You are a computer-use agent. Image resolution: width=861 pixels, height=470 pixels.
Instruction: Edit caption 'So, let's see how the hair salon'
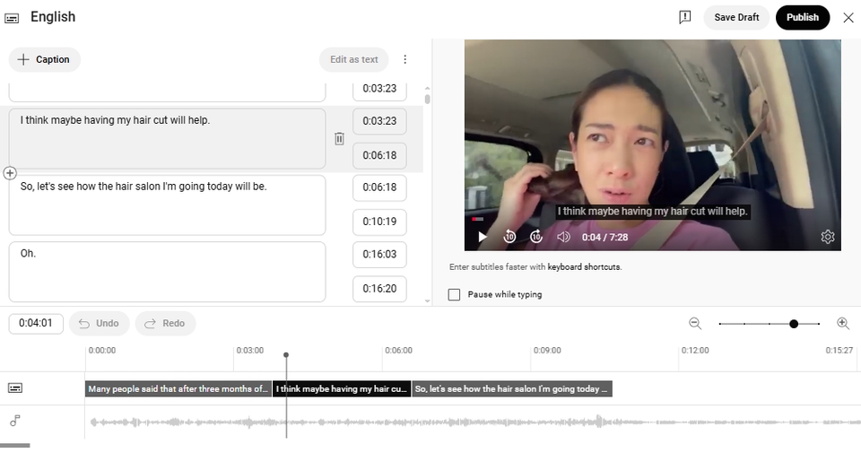167,205
